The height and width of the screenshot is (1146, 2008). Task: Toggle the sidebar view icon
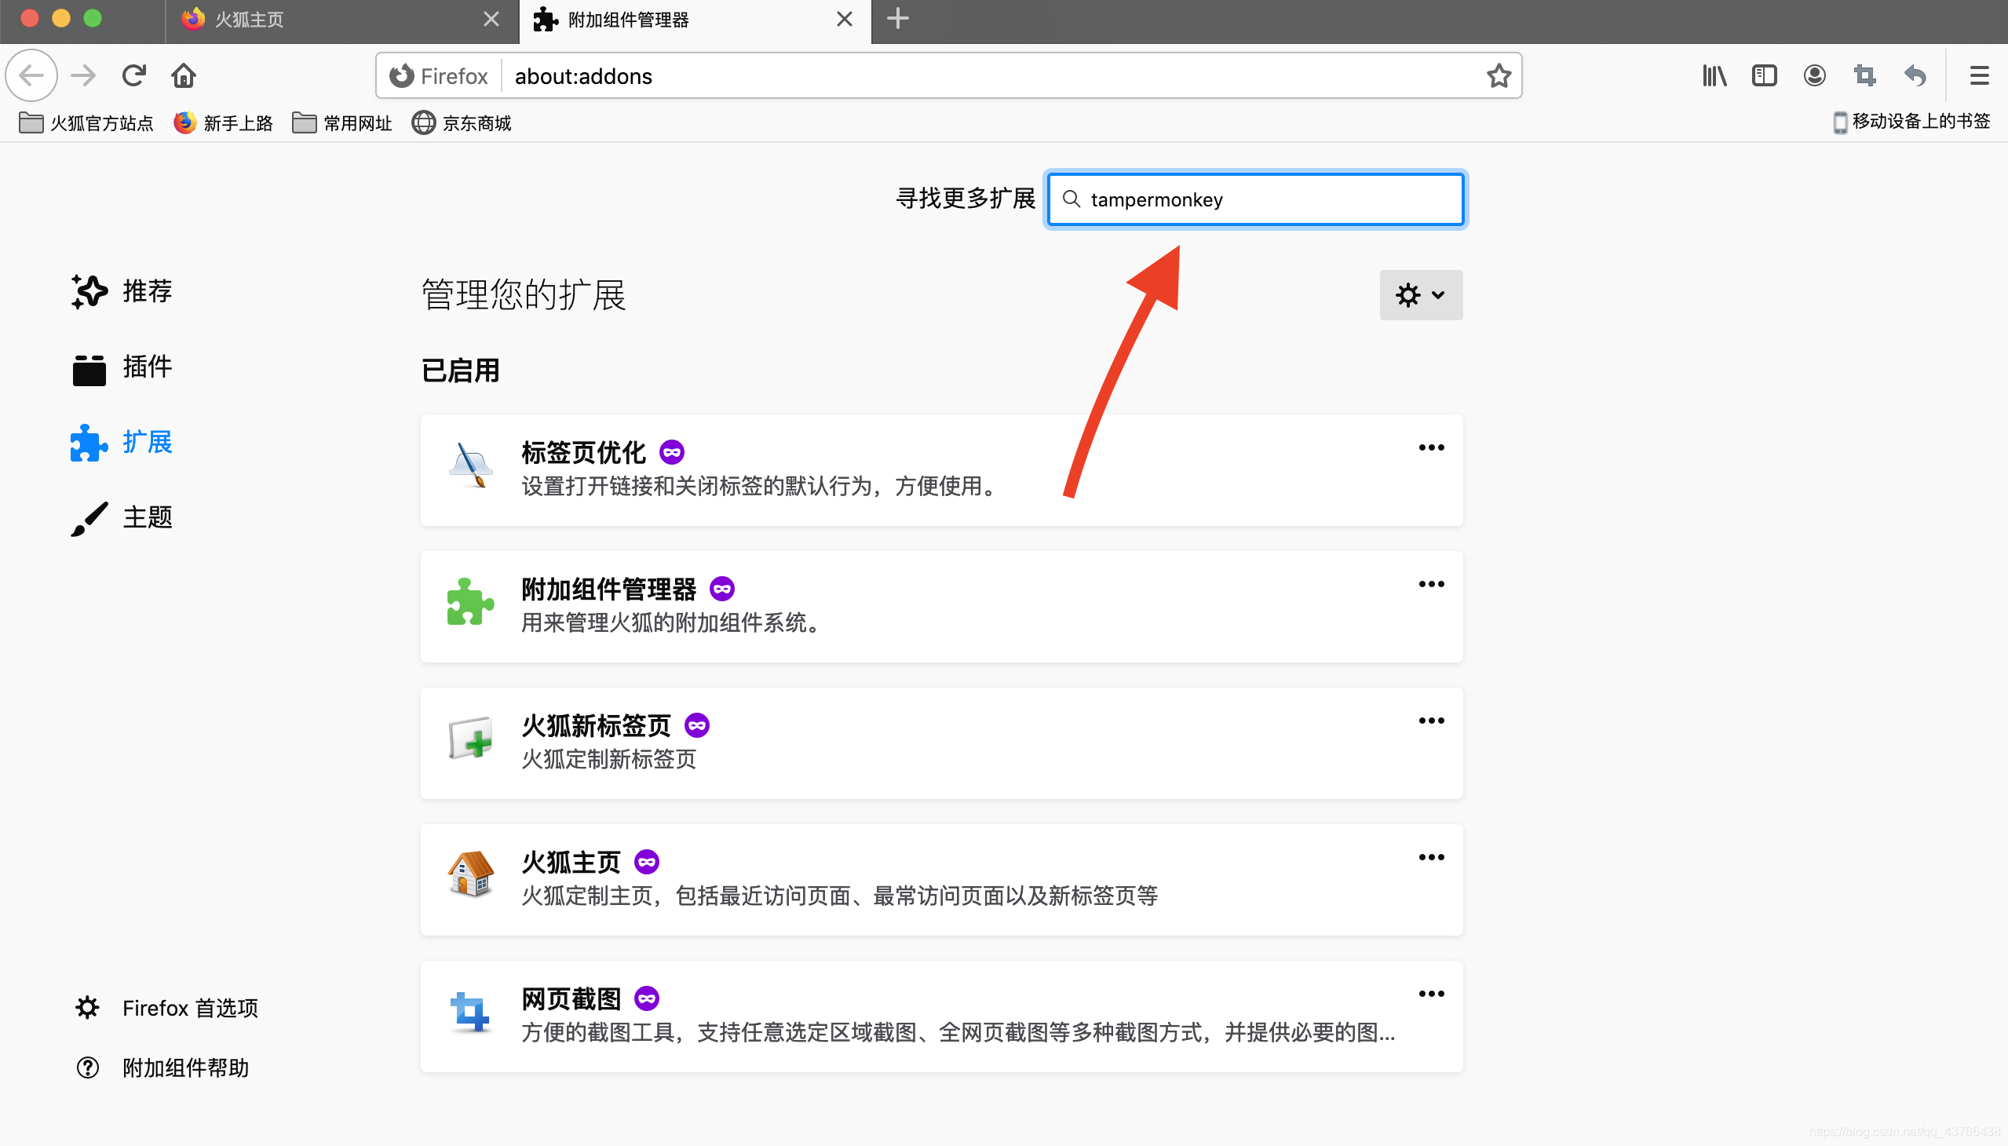tap(1764, 75)
